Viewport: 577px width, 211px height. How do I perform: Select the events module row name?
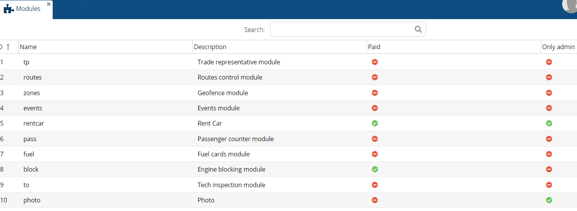33,108
